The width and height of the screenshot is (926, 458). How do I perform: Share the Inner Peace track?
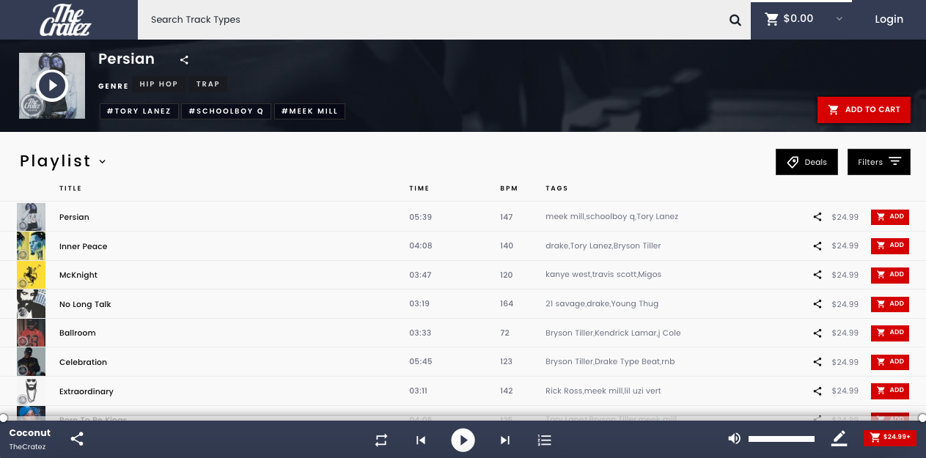[x=817, y=246]
